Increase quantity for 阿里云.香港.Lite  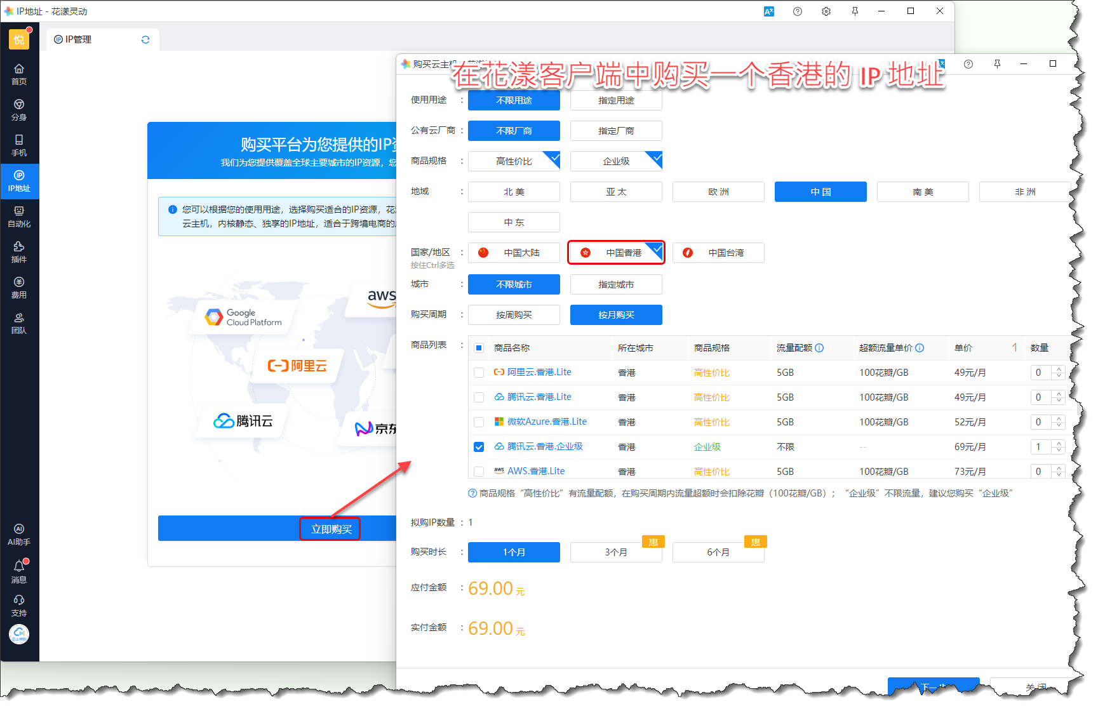click(1058, 369)
